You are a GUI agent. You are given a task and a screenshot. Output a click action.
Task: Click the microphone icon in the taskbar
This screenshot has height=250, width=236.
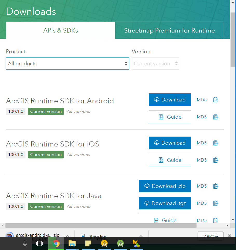[x=25, y=244]
